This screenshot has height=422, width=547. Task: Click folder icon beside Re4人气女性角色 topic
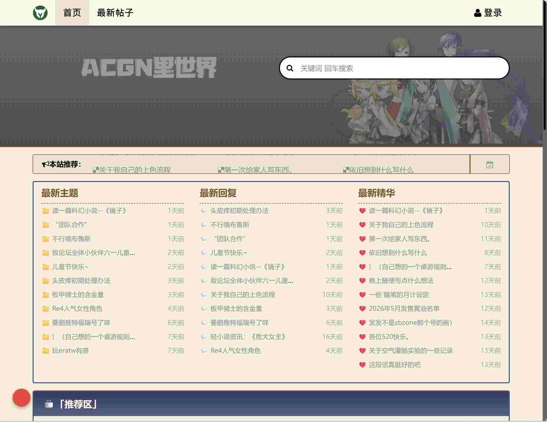pos(46,309)
